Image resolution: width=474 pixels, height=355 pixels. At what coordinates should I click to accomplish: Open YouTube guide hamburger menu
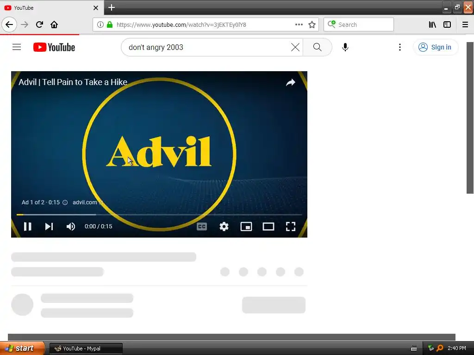[x=17, y=47]
